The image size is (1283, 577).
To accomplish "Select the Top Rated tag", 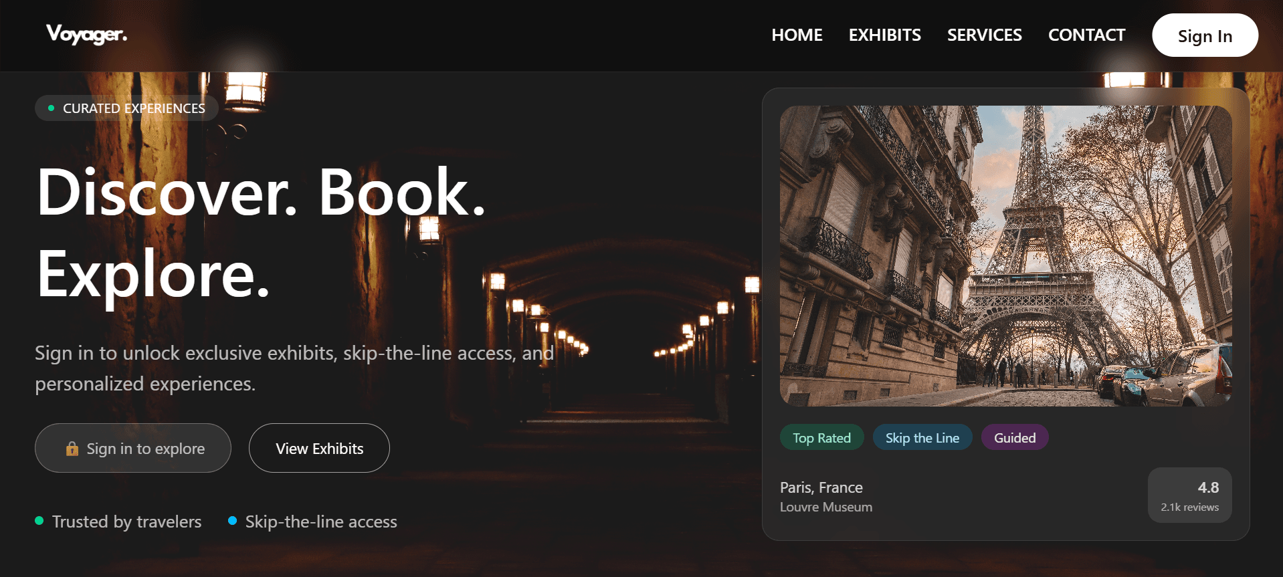I will click(x=821, y=437).
